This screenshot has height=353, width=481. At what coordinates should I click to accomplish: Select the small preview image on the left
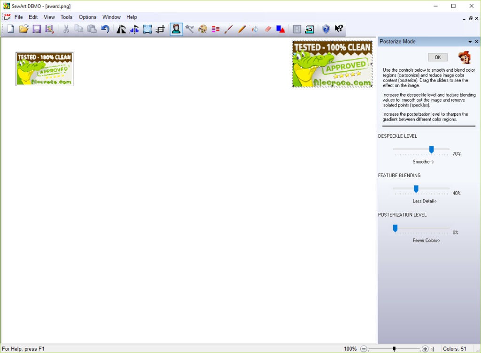[x=45, y=69]
